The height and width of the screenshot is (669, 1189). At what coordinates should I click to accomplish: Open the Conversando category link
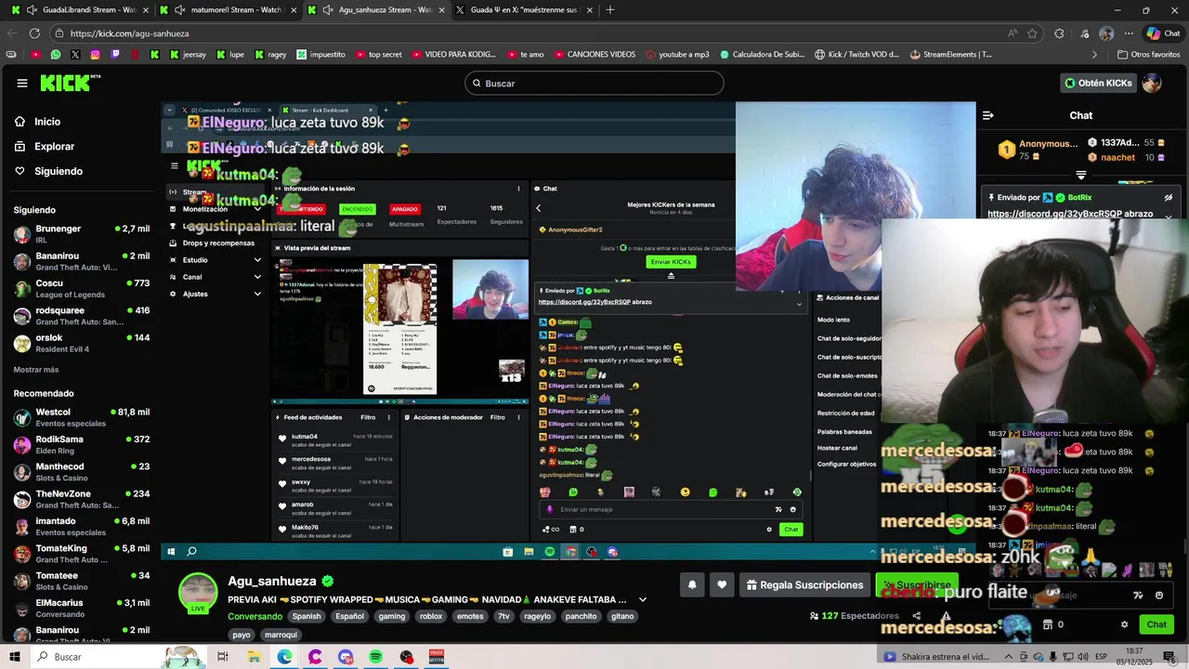(x=255, y=616)
